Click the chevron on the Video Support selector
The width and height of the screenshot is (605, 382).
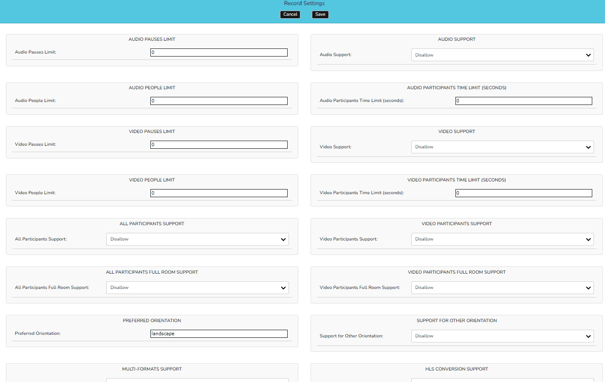click(588, 147)
